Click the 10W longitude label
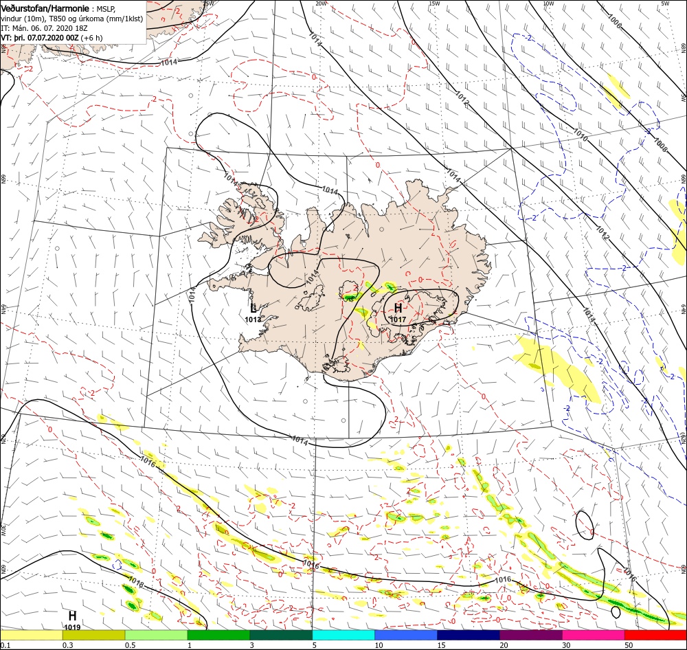The width and height of the screenshot is (687, 650). [548, 3]
